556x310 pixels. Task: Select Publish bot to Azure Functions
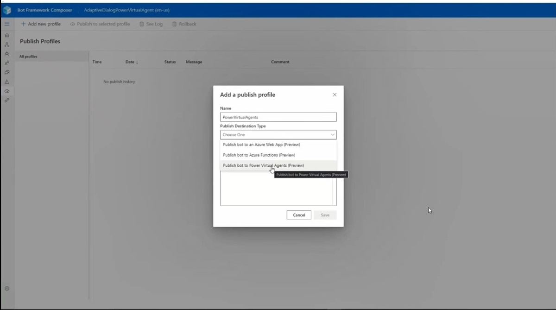click(278, 155)
